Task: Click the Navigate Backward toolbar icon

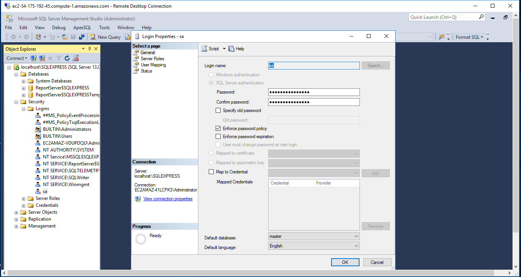Action: 13,37
